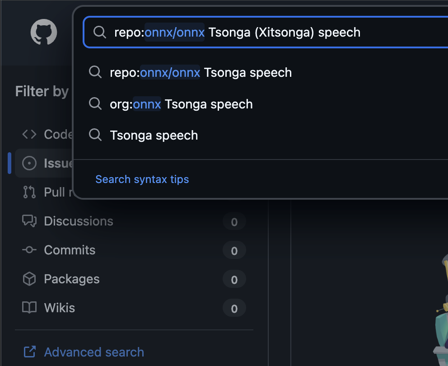Click the Advanced search external-link icon
This screenshot has width=448, height=366.
pyautogui.click(x=29, y=352)
